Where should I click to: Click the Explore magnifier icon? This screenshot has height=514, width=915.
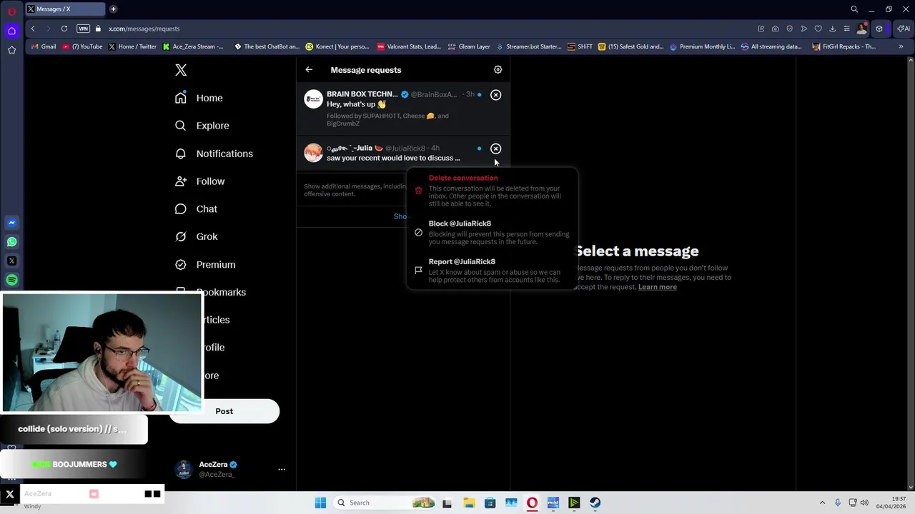tap(181, 126)
